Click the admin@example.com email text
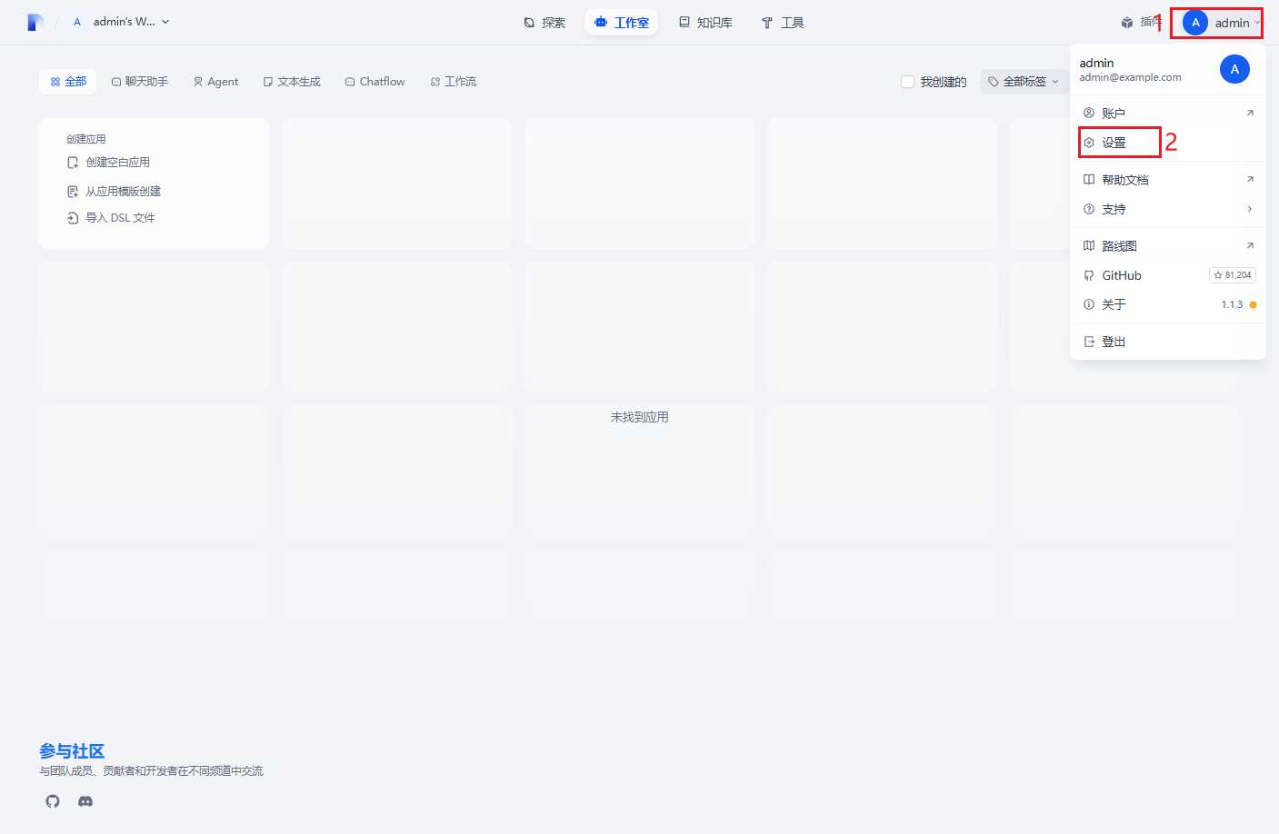This screenshot has width=1279, height=834. click(1130, 78)
